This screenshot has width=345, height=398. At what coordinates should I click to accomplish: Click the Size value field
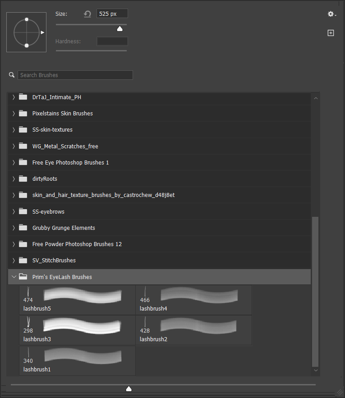(112, 14)
